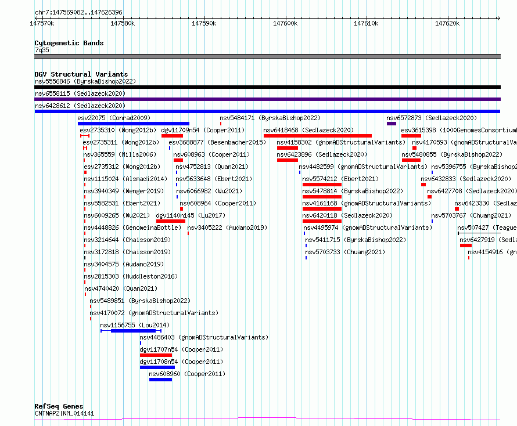Open the nsv4752813 (Quan2021) label
Screen dimensions: 517x426
(212, 167)
